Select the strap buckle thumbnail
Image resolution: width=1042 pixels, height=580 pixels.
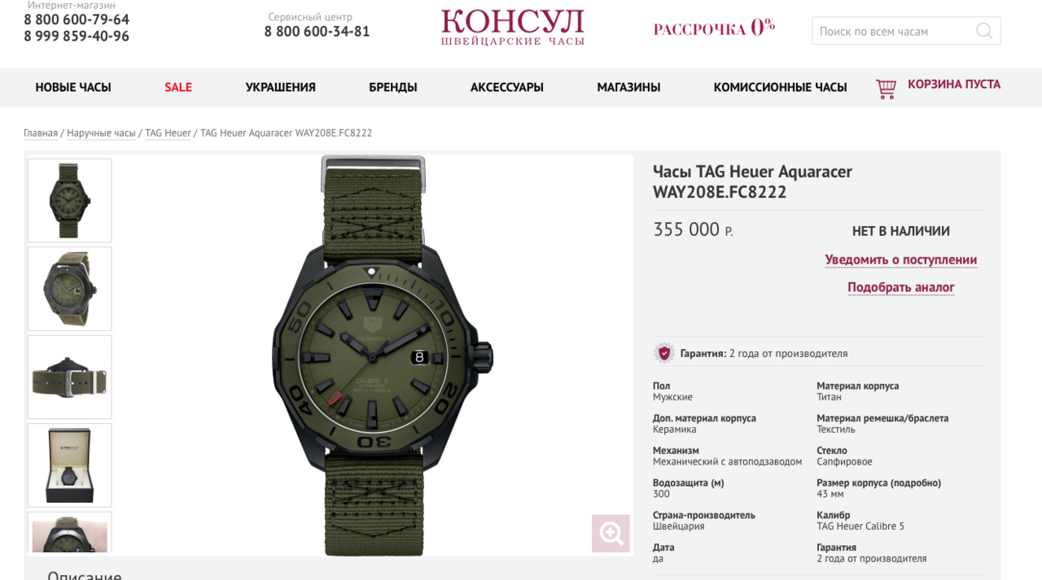(70, 377)
